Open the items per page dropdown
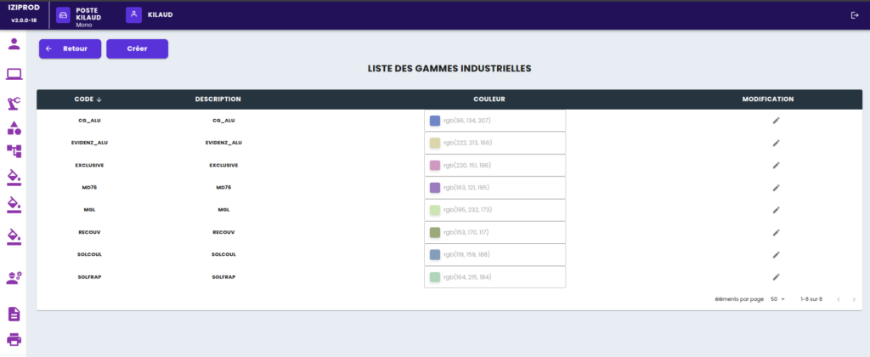This screenshot has width=870, height=357. [x=778, y=299]
